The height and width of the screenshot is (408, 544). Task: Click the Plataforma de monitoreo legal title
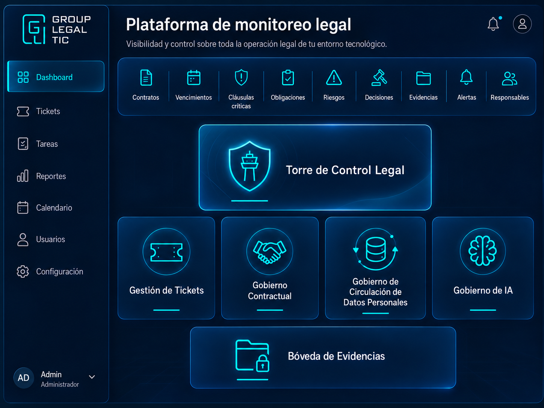coord(239,25)
